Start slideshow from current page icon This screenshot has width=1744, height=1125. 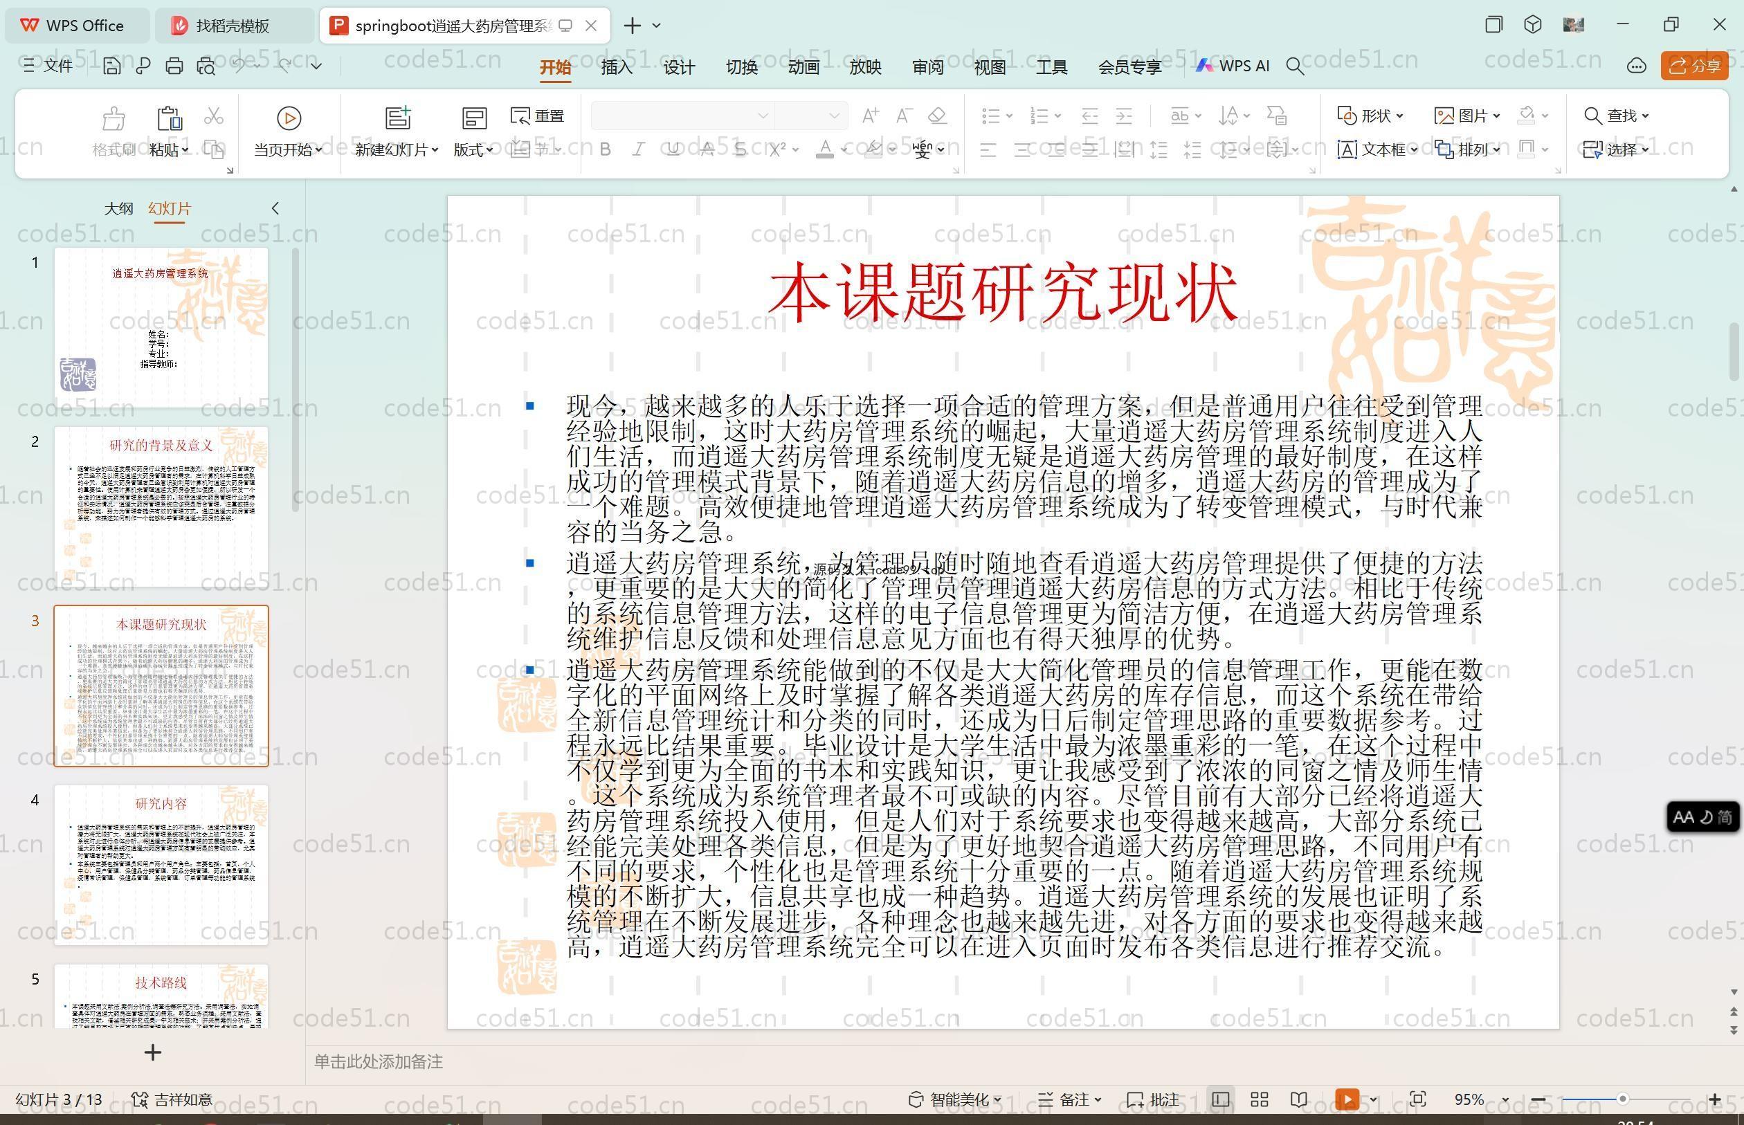click(x=289, y=118)
